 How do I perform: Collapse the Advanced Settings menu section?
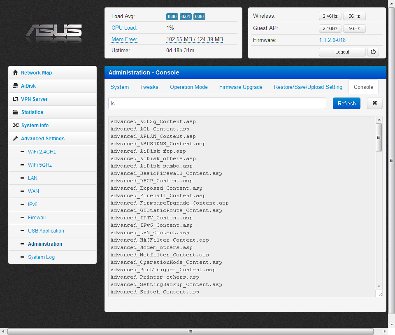[42, 139]
